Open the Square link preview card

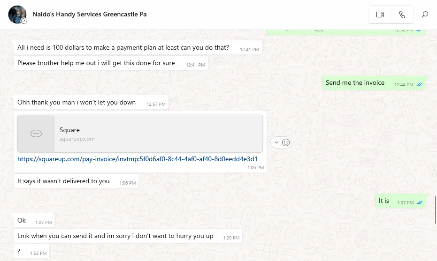[140, 134]
